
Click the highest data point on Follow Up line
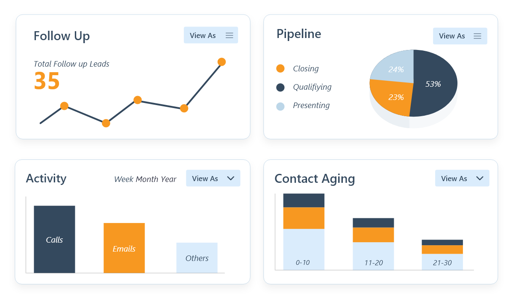[x=221, y=62]
